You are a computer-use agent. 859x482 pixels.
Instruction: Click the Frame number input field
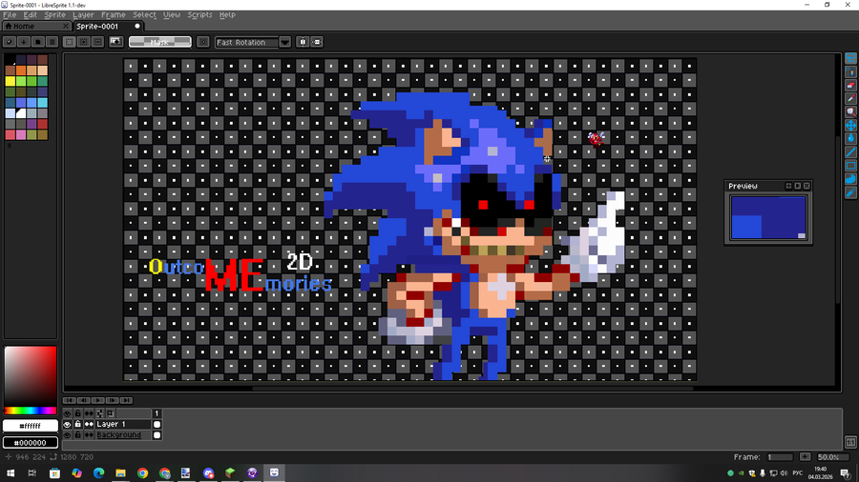[780, 457]
